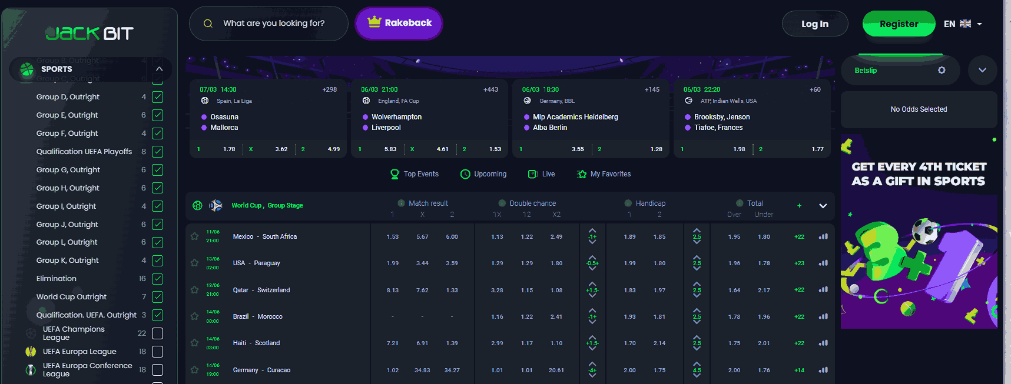Open Group G, Outright league item

click(x=68, y=170)
